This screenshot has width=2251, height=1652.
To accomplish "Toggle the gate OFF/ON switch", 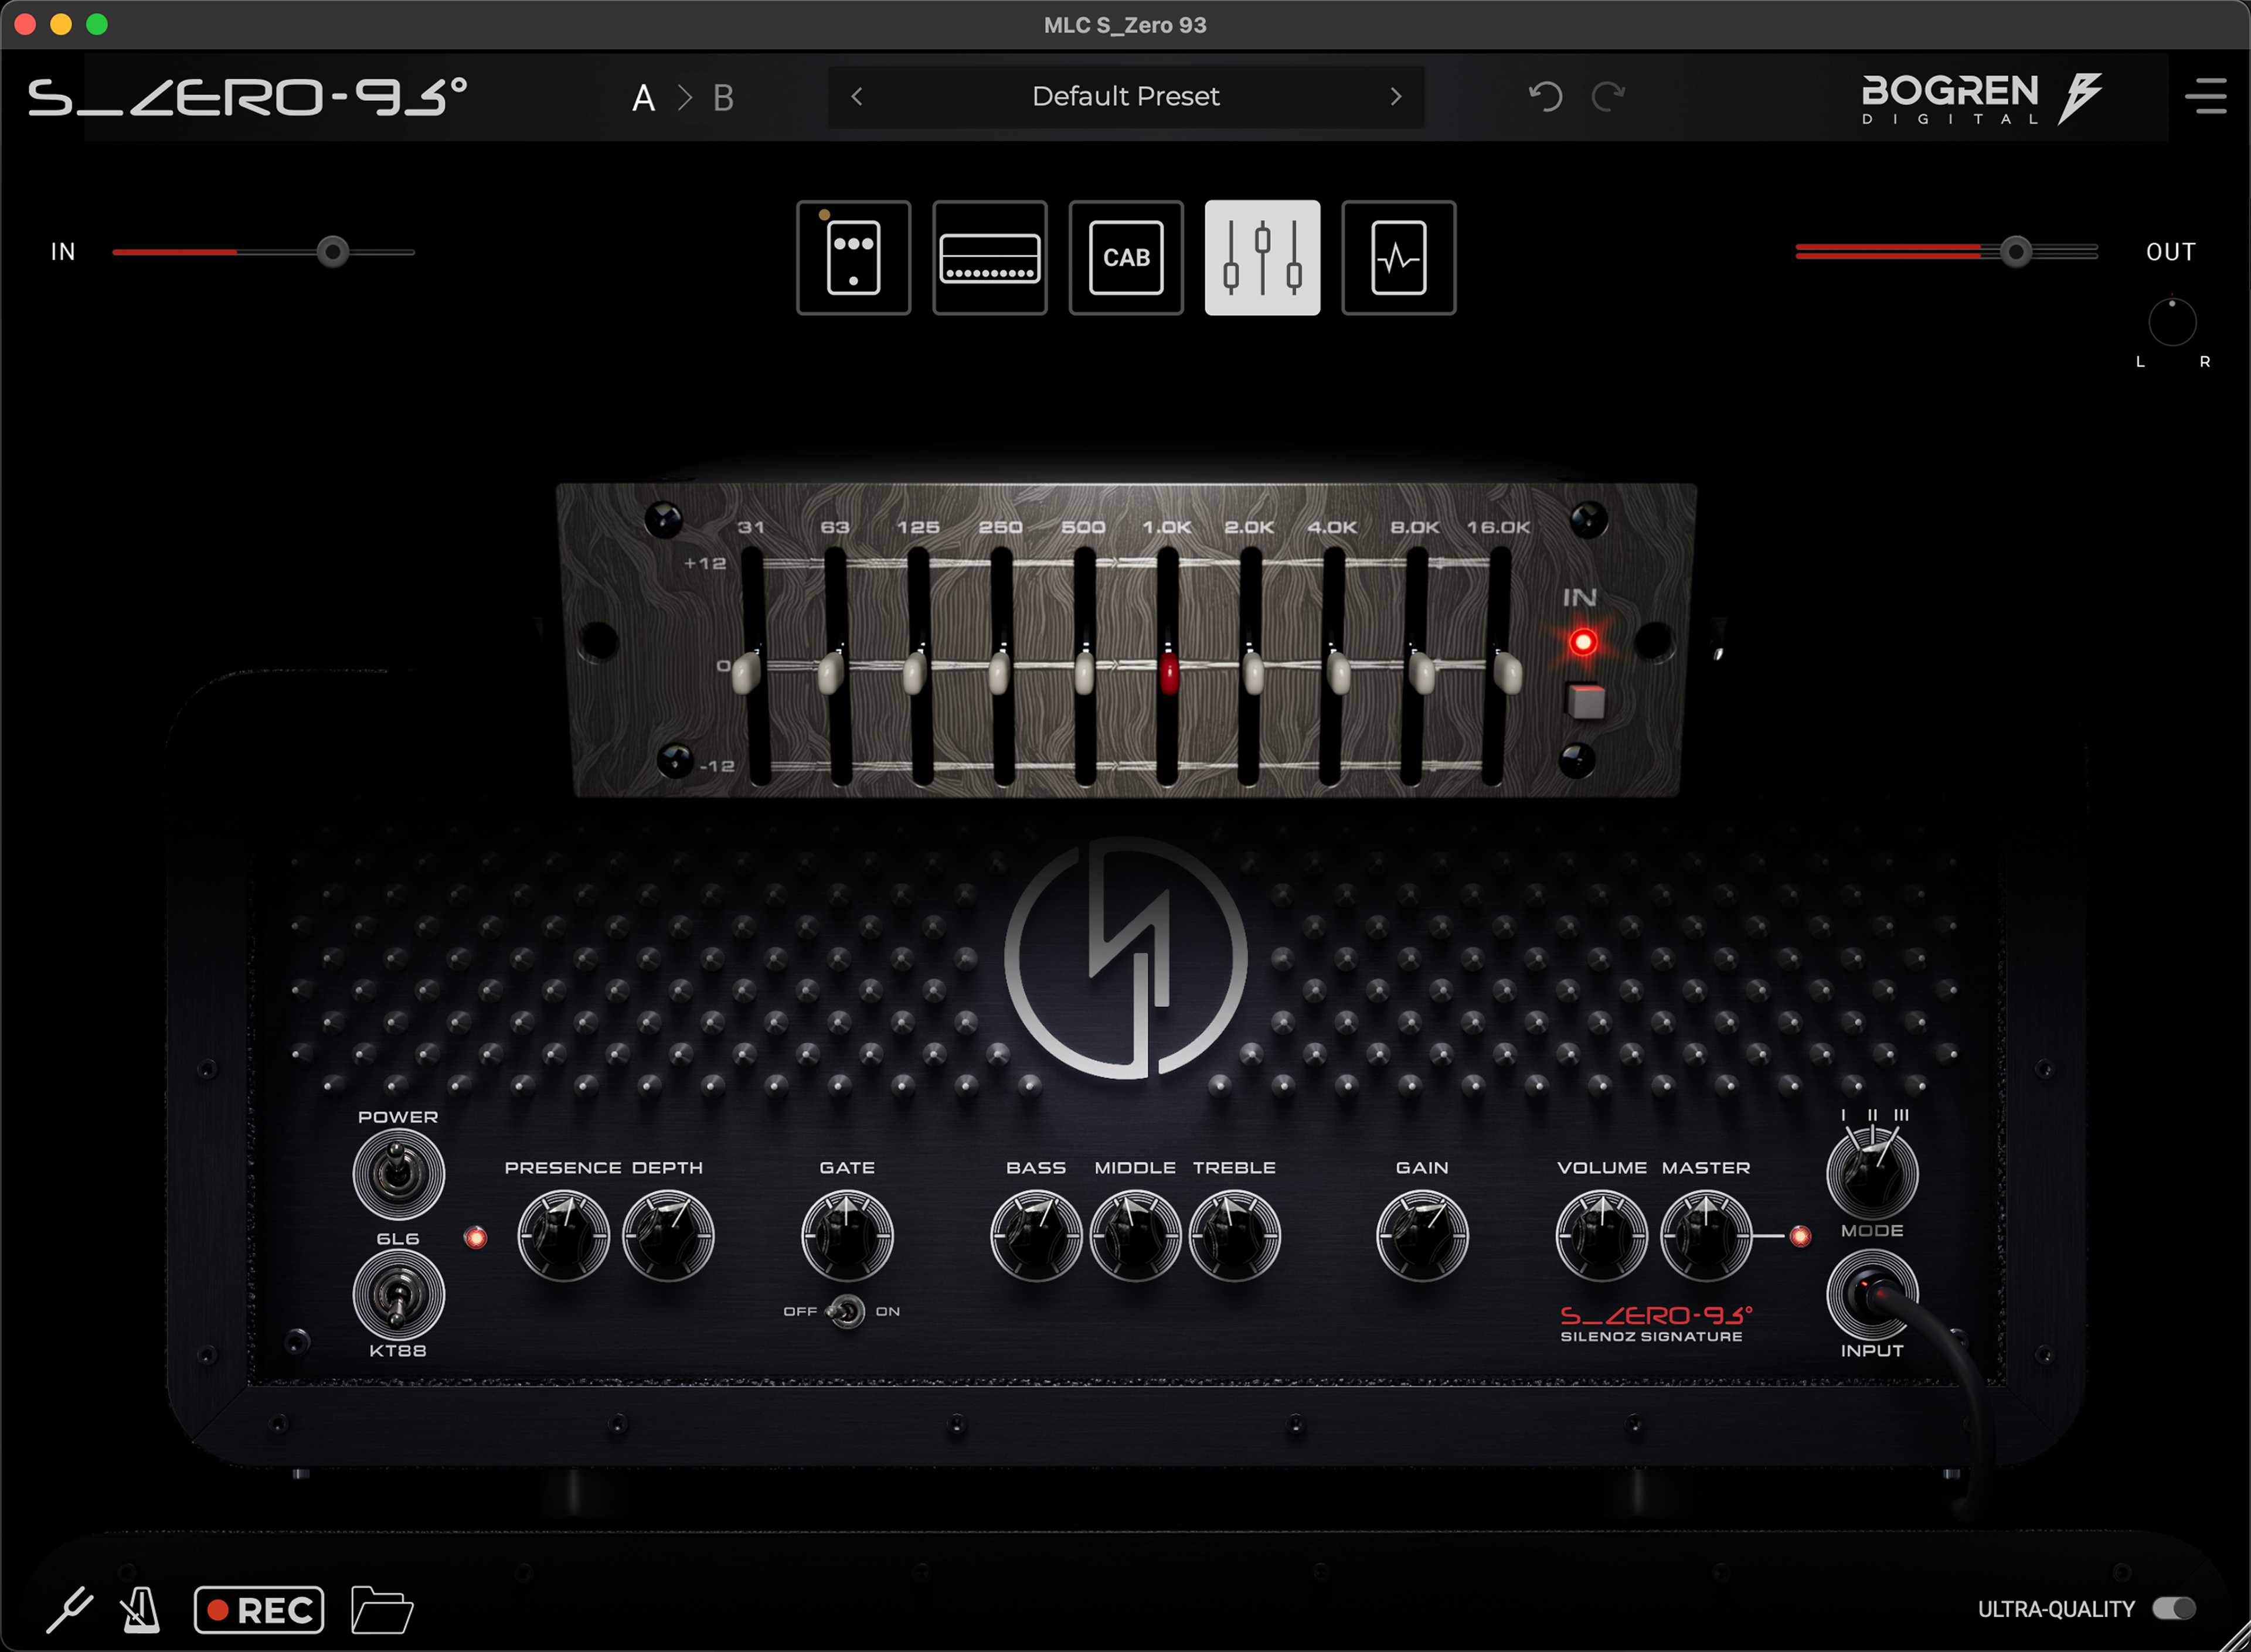I will point(847,1311).
